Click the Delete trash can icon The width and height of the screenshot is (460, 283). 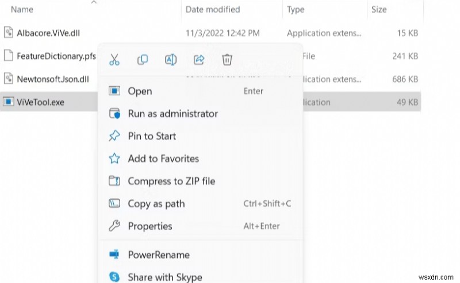pos(227,60)
